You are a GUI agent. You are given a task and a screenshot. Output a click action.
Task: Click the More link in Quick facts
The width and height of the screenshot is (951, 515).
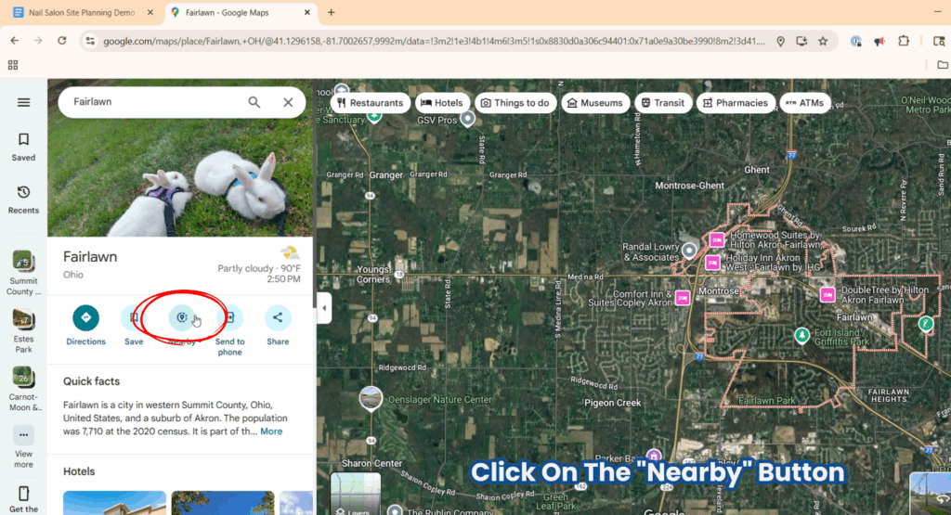click(x=271, y=431)
